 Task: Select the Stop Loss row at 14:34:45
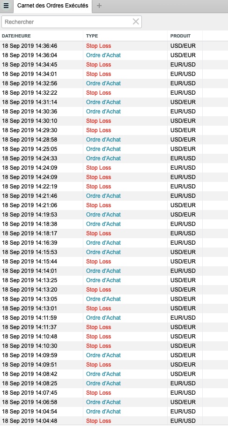pos(114,65)
